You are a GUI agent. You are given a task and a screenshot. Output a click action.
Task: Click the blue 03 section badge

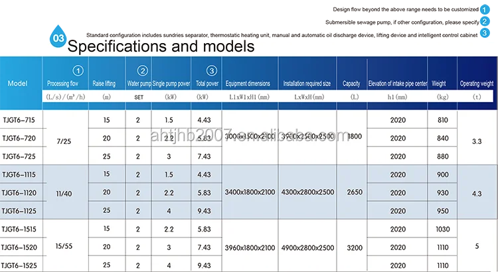click(x=58, y=38)
